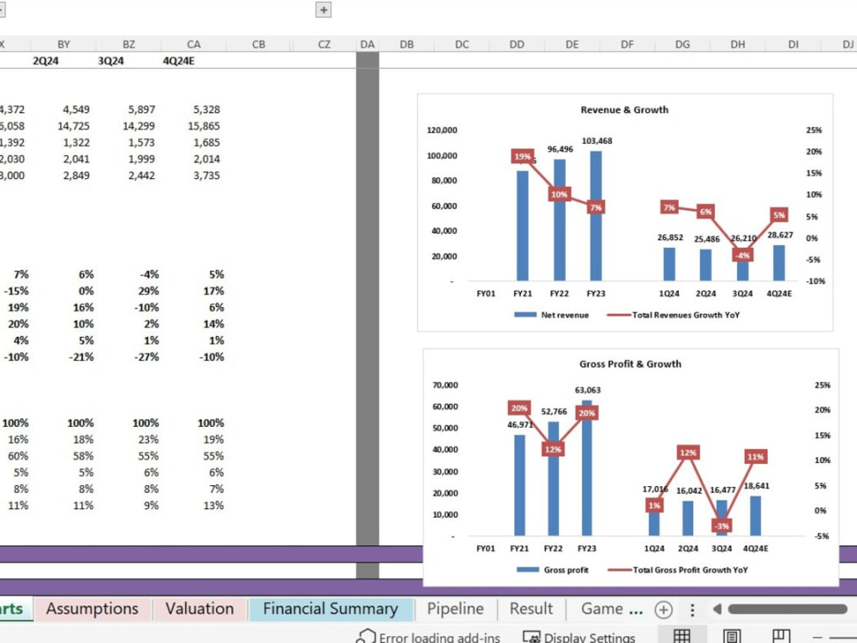The width and height of the screenshot is (857, 643).
Task: Switch to Normal view icon
Action: (x=681, y=636)
